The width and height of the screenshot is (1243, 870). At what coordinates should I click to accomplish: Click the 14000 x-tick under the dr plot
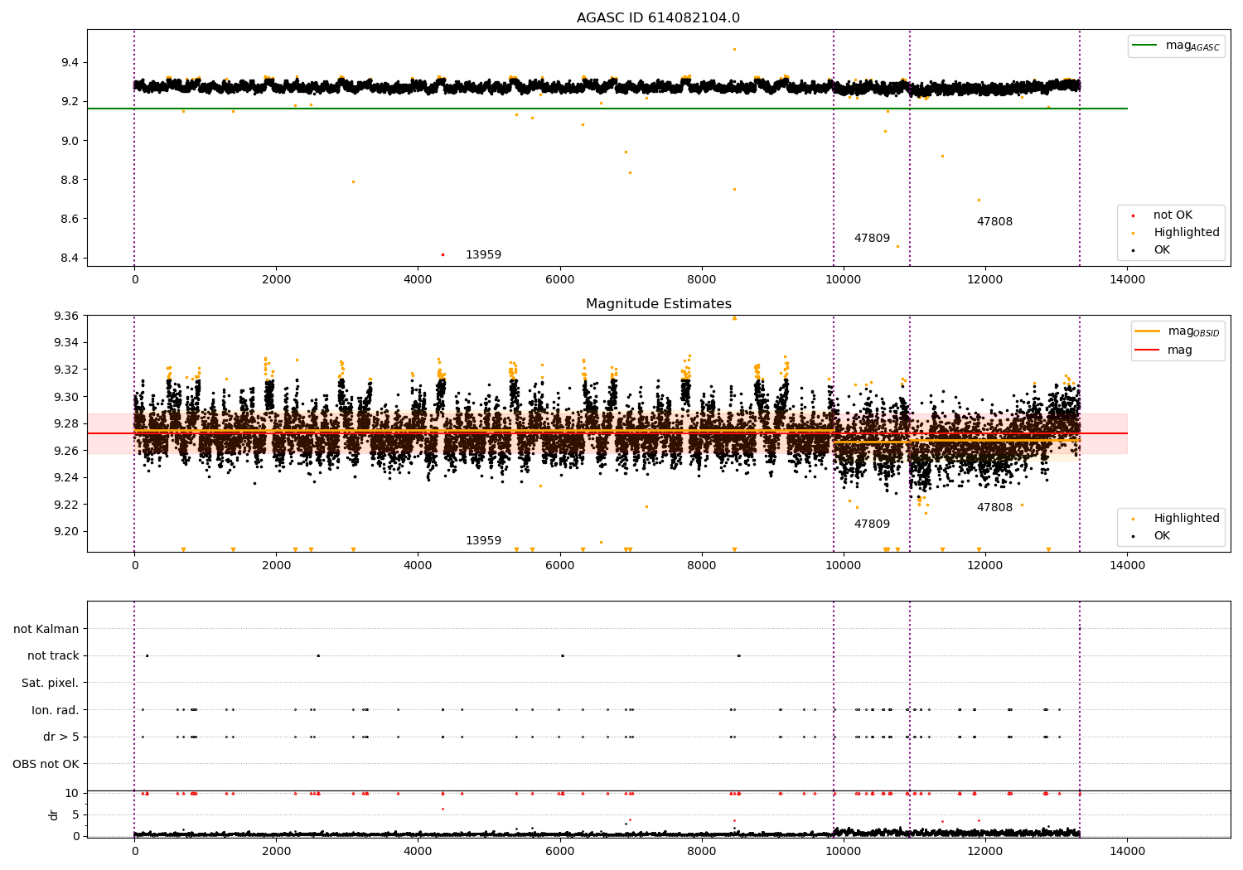(x=1127, y=850)
